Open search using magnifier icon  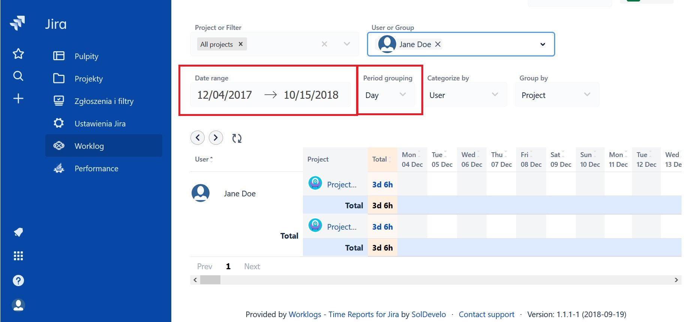coord(18,76)
